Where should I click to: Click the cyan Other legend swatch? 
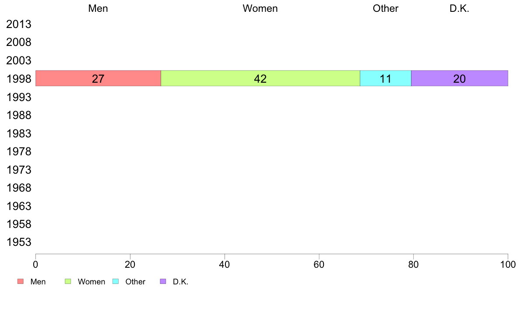click(x=116, y=281)
